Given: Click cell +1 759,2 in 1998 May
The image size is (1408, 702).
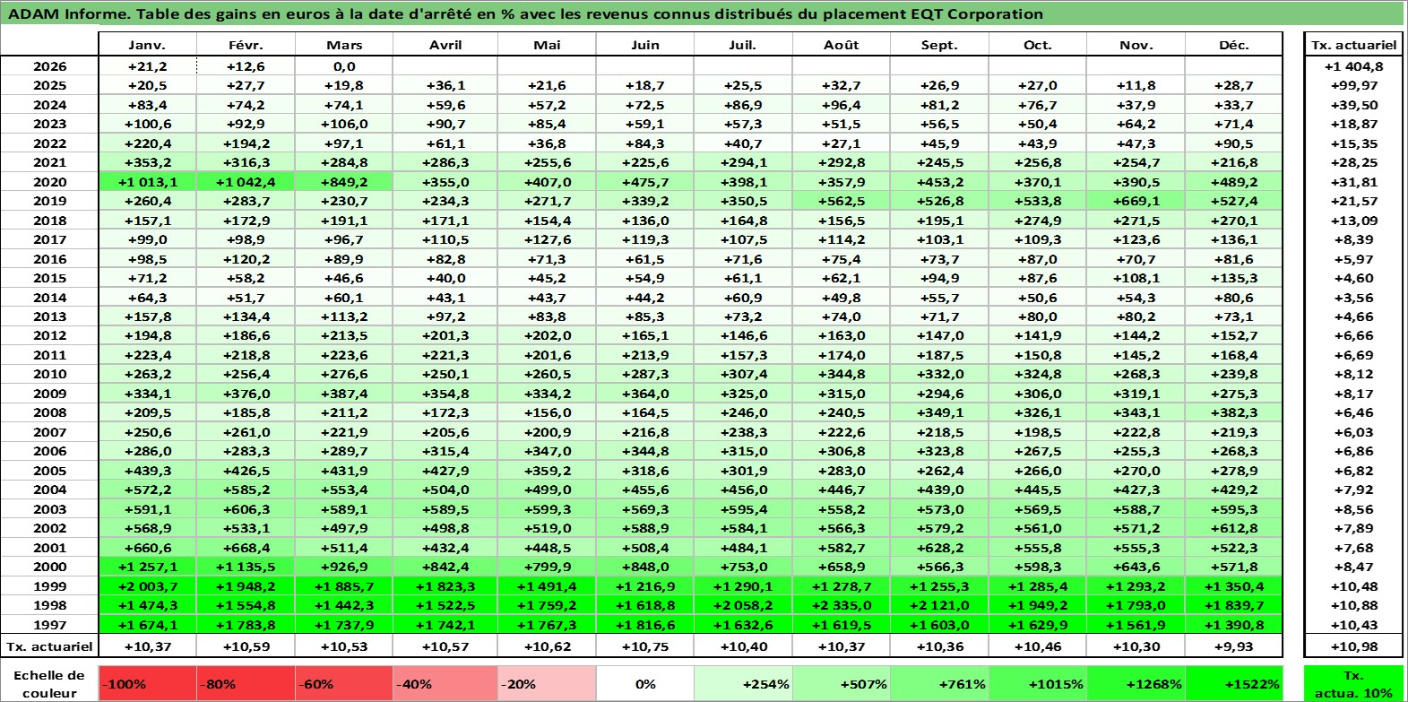Looking at the screenshot, I should click(547, 605).
